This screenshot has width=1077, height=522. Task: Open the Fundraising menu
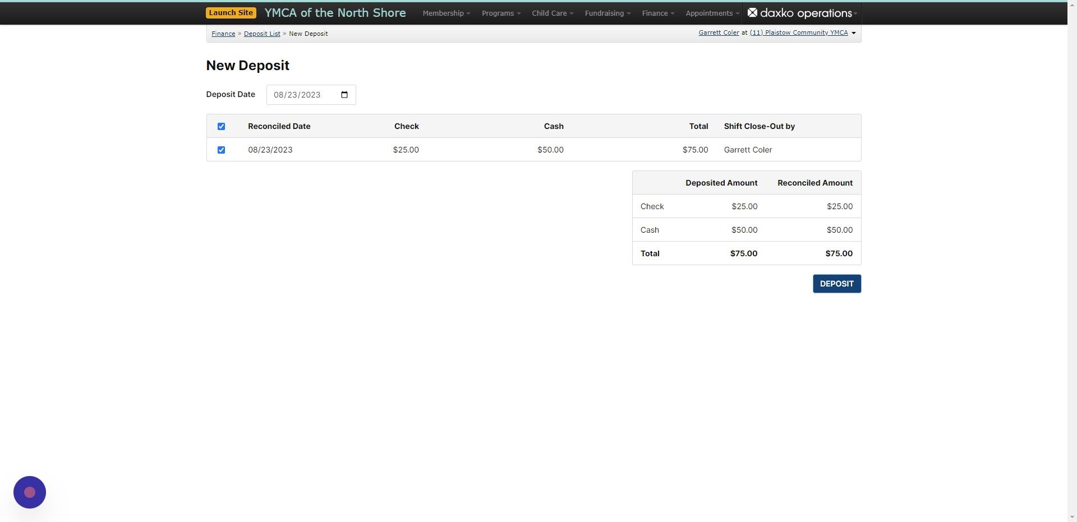[607, 13]
